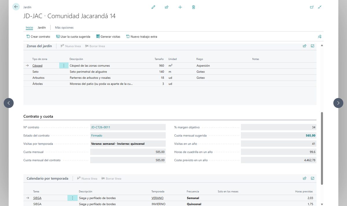Open suggested fee value 565,00
Screen dimensions: 347x206
(x=311, y=135)
